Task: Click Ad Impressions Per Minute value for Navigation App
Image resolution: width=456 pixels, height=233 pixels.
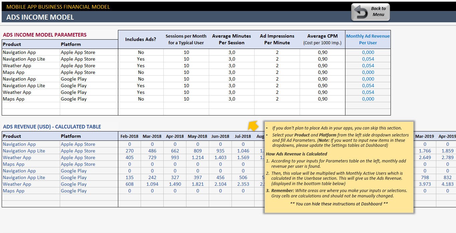Action: [277, 52]
